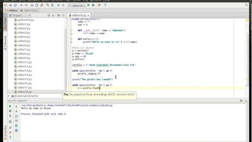The width and height of the screenshot is (252, 142).
Task: Expand the External Libraries node
Action: (9, 96)
